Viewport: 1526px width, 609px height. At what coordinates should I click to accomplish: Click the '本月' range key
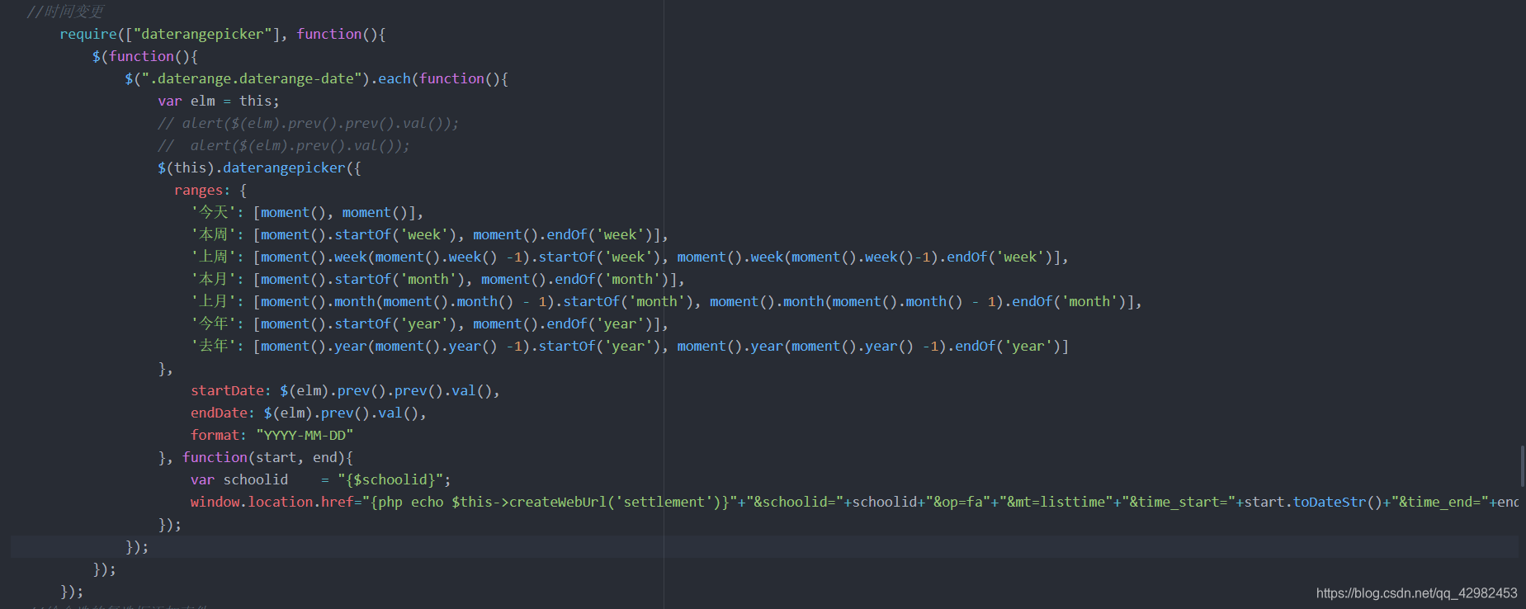(213, 279)
